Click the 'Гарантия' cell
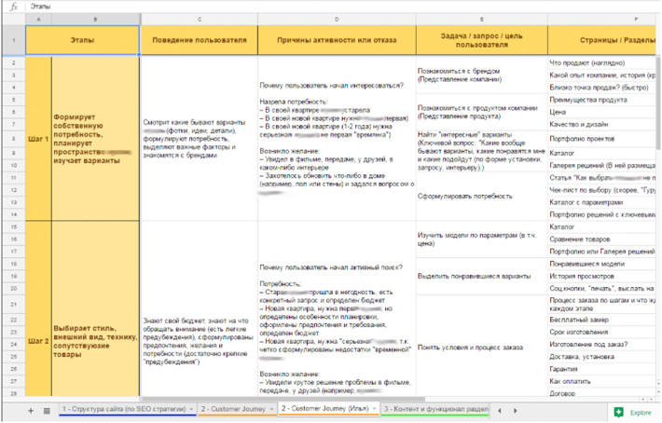Viewport: 662px width, 423px height. pyautogui.click(x=601, y=369)
